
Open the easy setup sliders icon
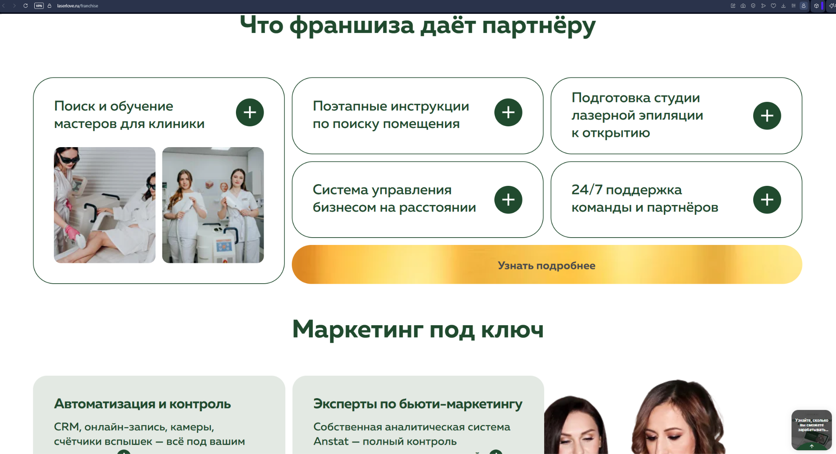coord(794,6)
